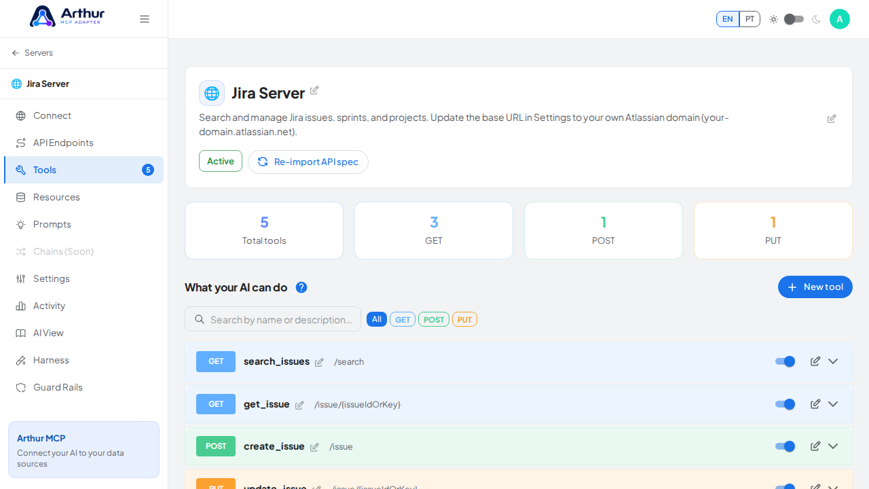
Task: Expand the create_issue row
Action: [833, 446]
